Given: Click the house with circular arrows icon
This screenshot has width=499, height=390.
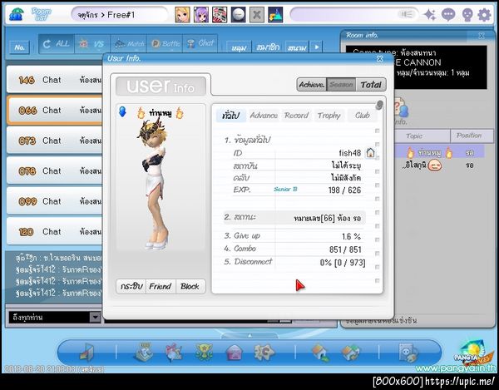Looking at the screenshot, I should pyautogui.click(x=350, y=353).
